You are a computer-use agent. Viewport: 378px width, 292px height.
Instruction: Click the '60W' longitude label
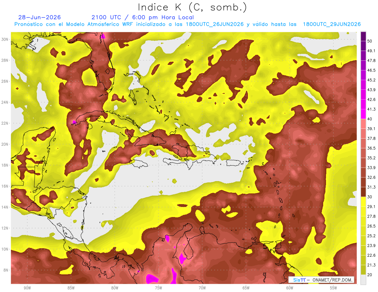coord(290,288)
